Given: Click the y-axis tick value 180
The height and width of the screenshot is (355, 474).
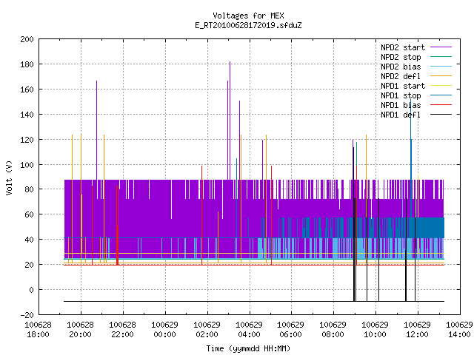Looking at the screenshot, I should 27,64.
